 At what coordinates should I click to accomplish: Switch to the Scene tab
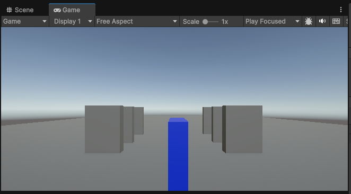coord(20,10)
